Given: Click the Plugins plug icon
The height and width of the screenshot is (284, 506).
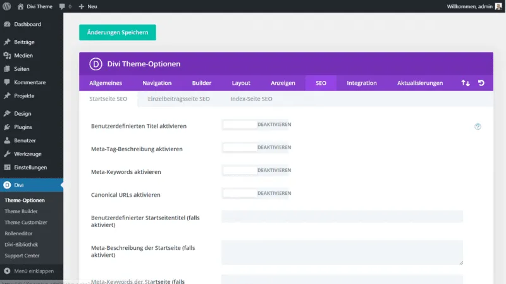Looking at the screenshot, I should click(x=7, y=127).
